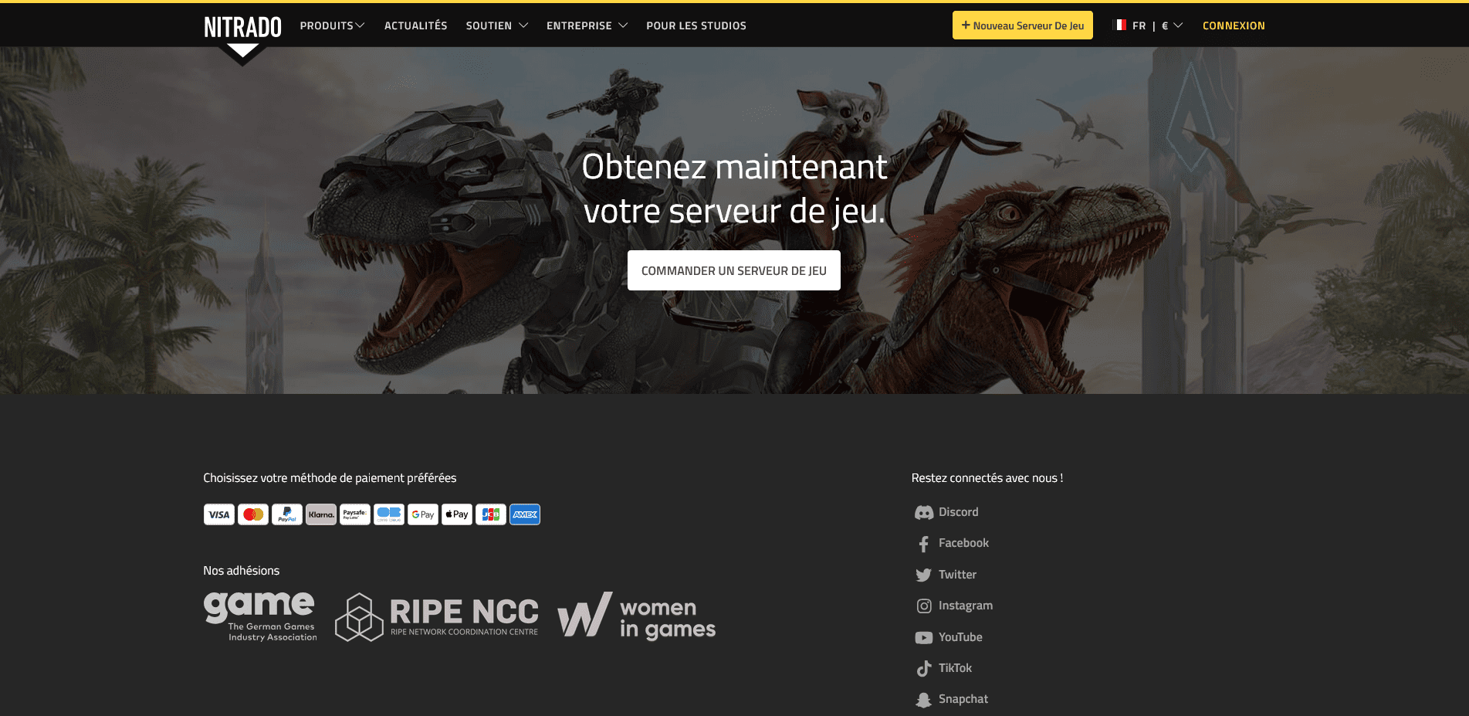Image resolution: width=1469 pixels, height=716 pixels.
Task: Choose the PayPal payment icon
Action: pyautogui.click(x=287, y=514)
